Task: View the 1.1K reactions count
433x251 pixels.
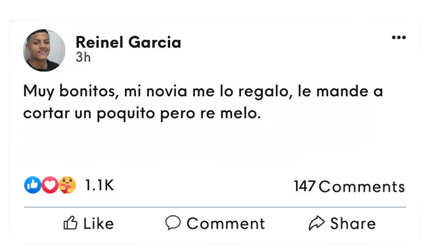Action: (x=99, y=185)
